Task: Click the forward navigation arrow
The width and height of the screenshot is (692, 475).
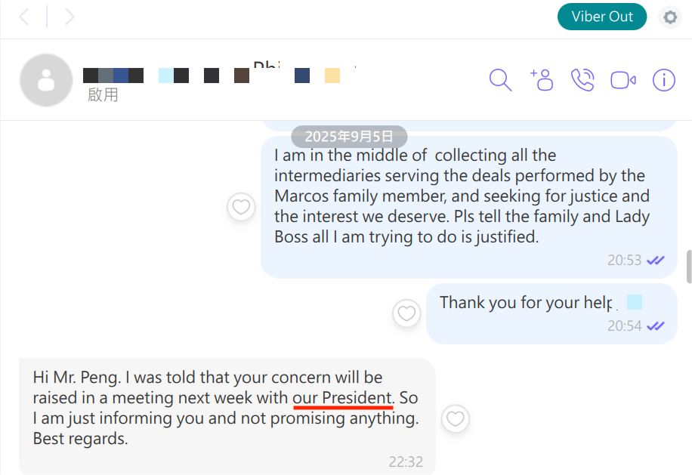Action: pyautogui.click(x=70, y=17)
